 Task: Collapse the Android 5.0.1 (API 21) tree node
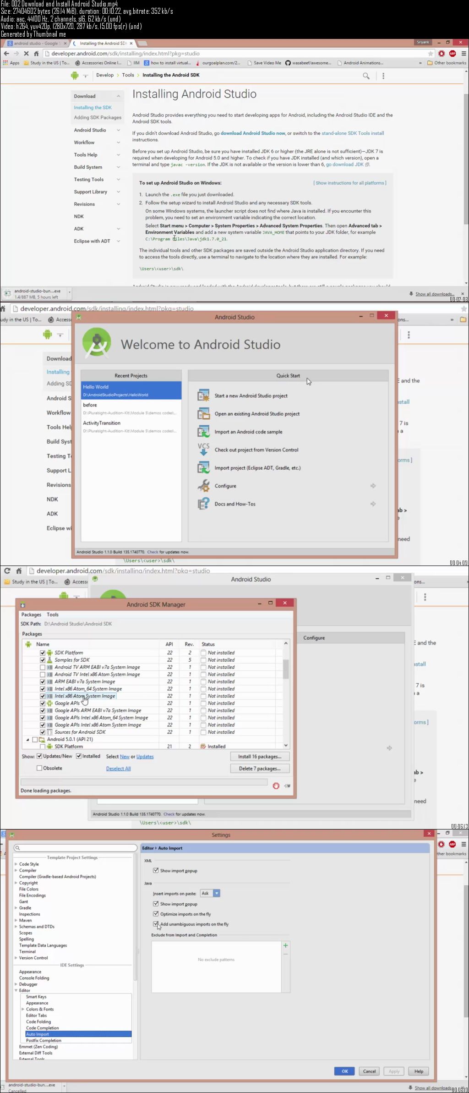point(27,740)
